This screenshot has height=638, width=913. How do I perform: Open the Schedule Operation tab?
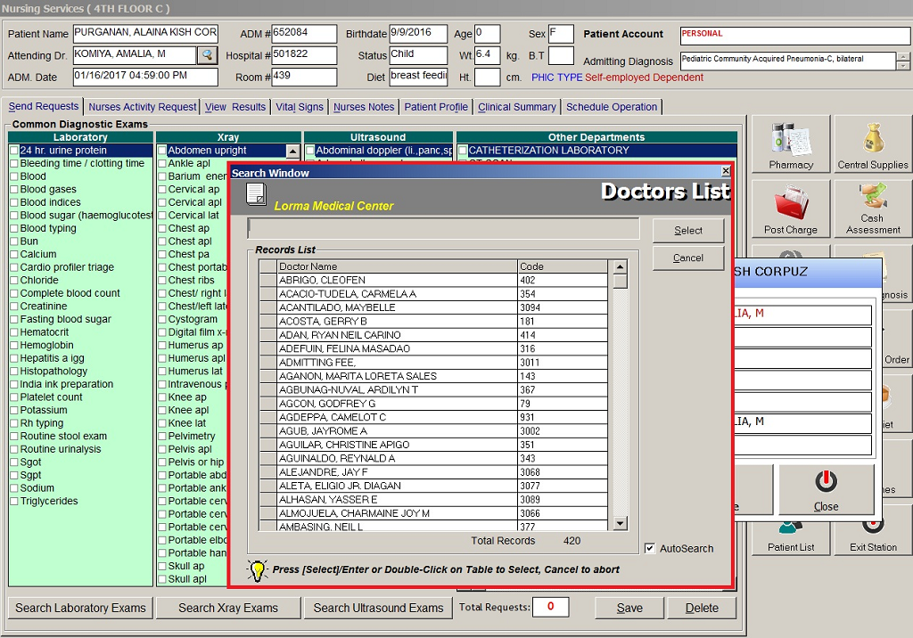click(x=612, y=107)
